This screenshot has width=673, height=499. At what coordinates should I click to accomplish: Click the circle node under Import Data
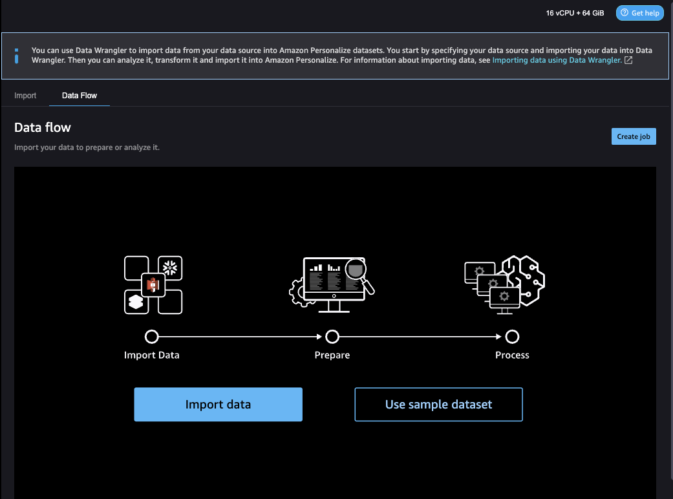152,337
